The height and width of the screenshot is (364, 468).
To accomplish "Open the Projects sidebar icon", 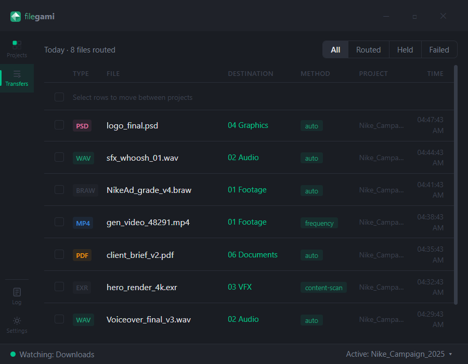I will 17,49.
